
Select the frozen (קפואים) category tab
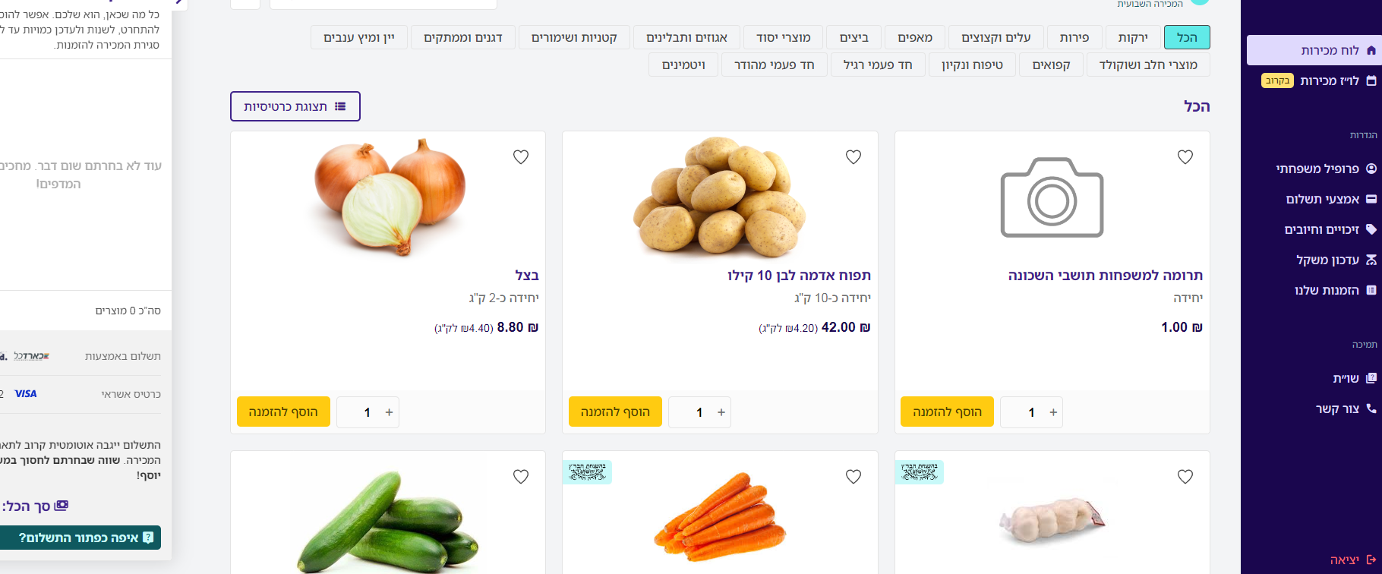point(1051,65)
